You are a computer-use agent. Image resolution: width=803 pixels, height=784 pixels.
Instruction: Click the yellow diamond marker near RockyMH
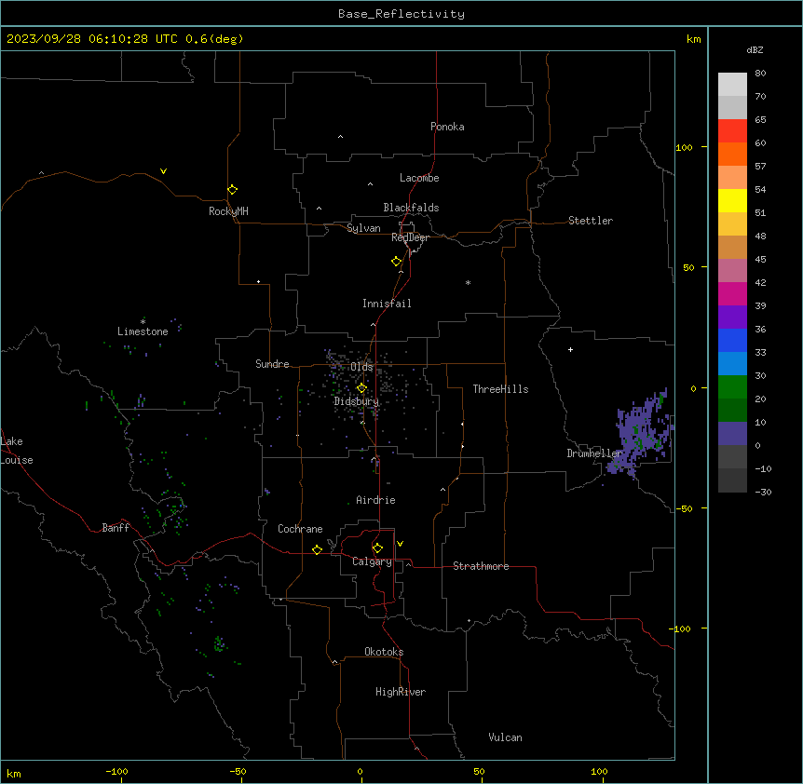(232, 190)
